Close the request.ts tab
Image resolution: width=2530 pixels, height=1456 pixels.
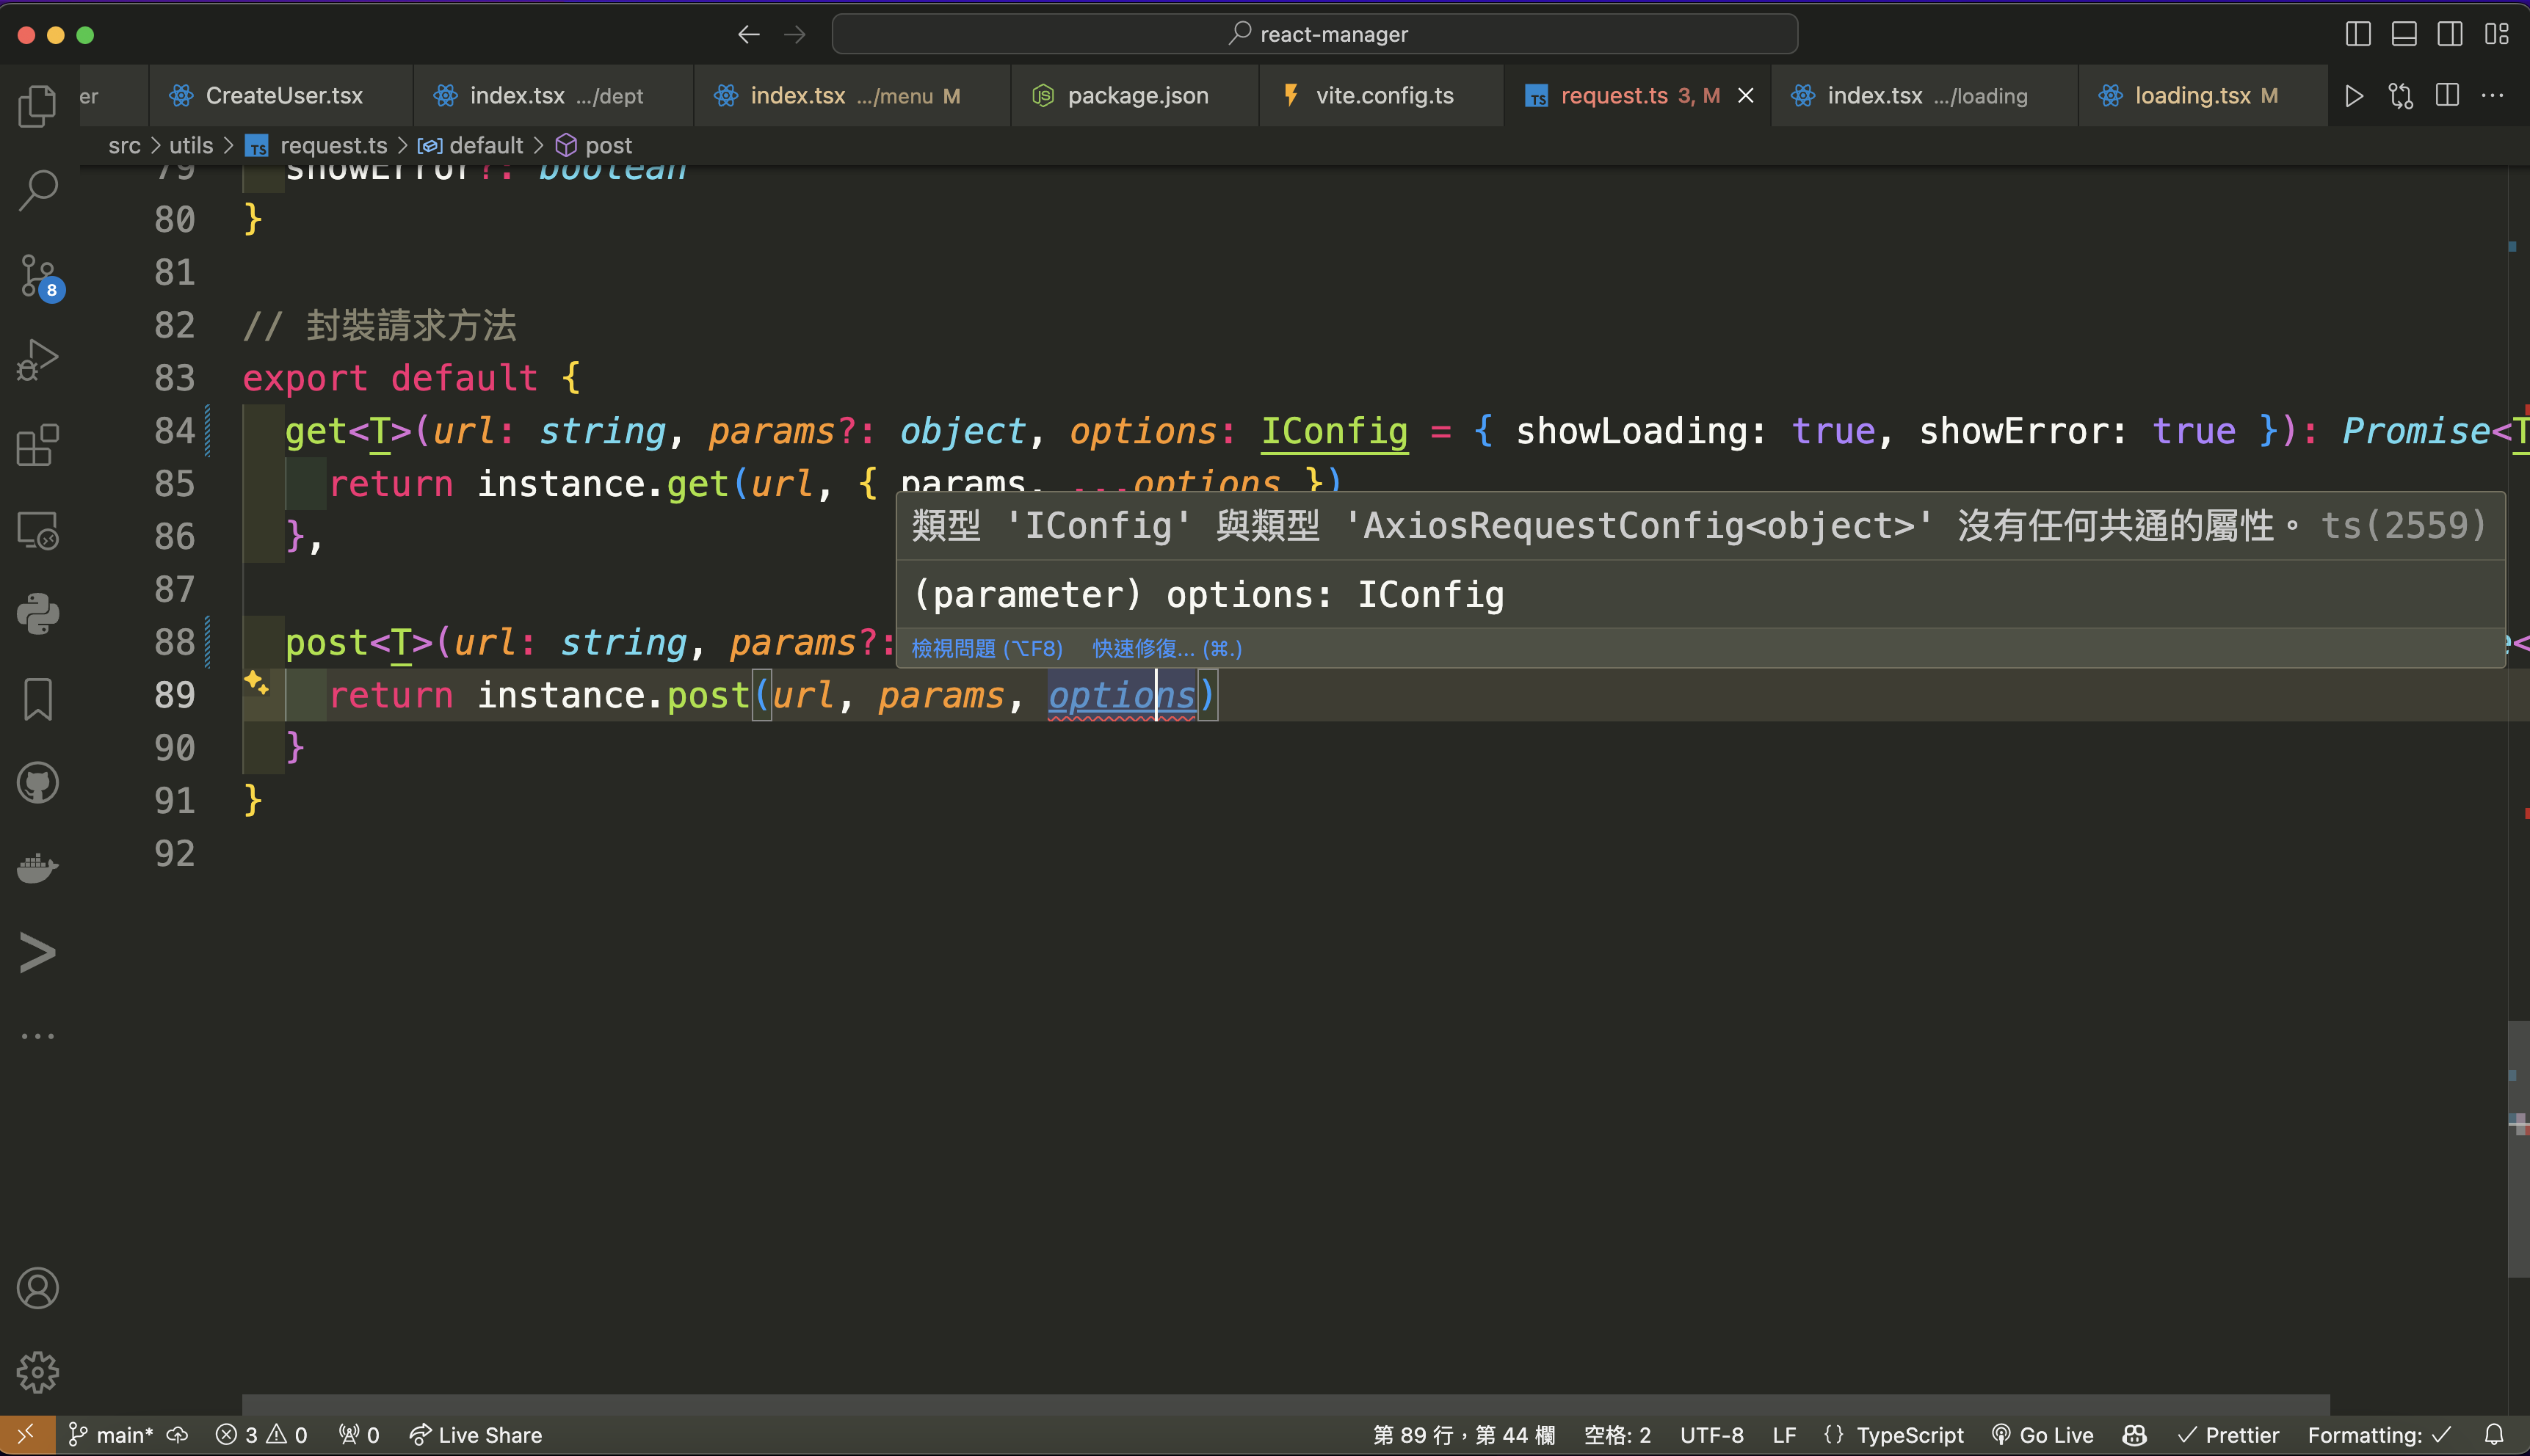1746,96
